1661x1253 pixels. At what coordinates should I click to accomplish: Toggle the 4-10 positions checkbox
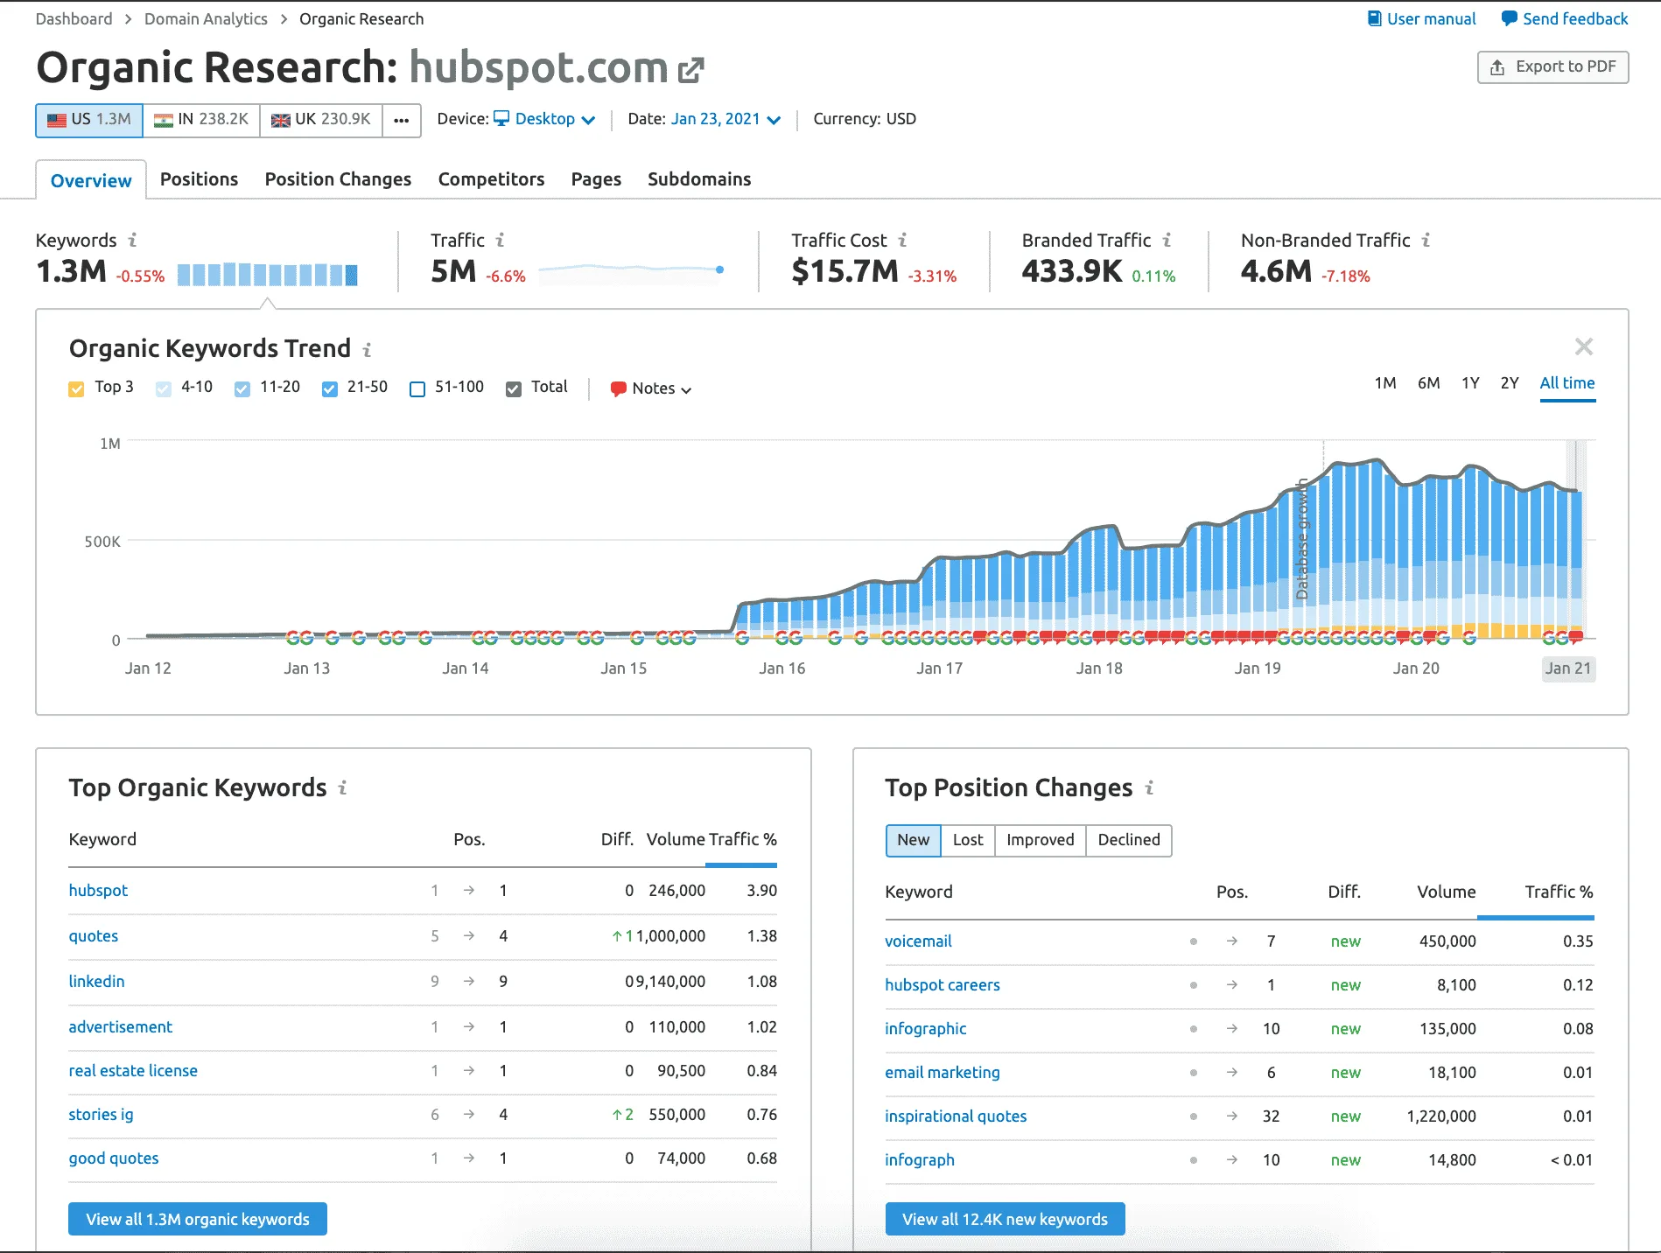[x=164, y=388]
